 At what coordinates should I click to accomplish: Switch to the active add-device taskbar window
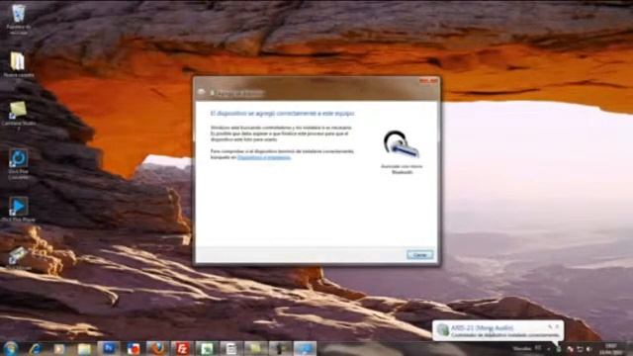(x=305, y=348)
